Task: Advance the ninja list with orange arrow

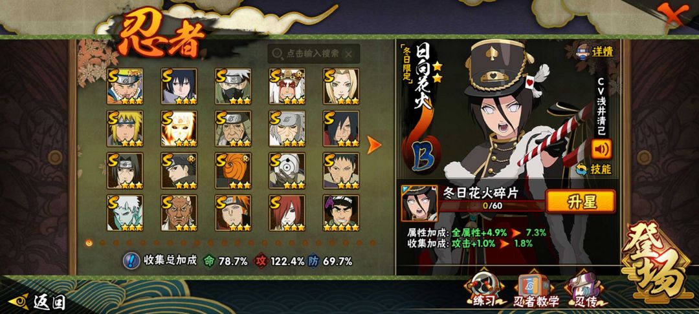Action: coord(373,145)
